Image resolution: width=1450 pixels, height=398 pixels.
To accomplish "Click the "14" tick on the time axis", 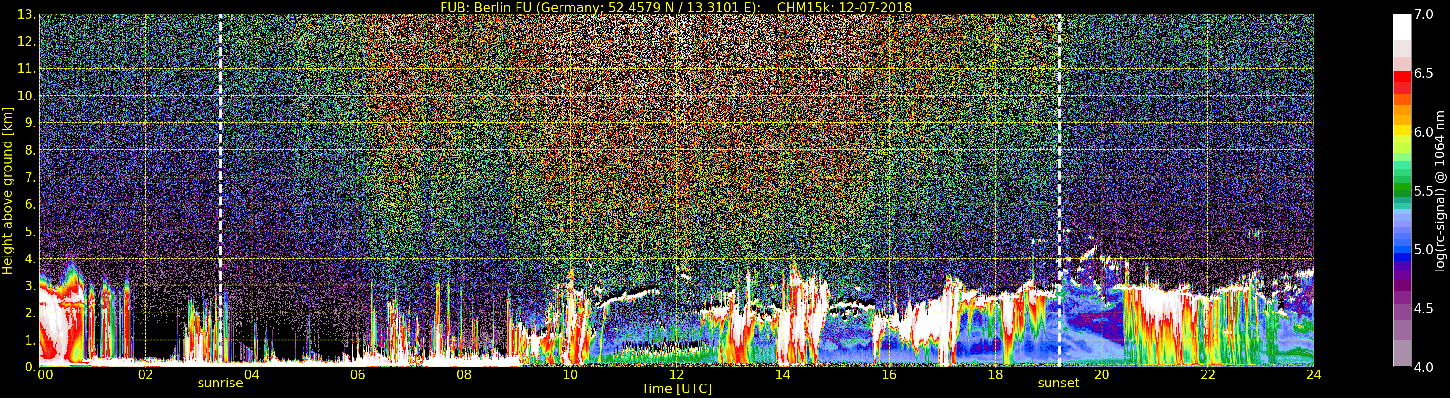I will point(783,374).
